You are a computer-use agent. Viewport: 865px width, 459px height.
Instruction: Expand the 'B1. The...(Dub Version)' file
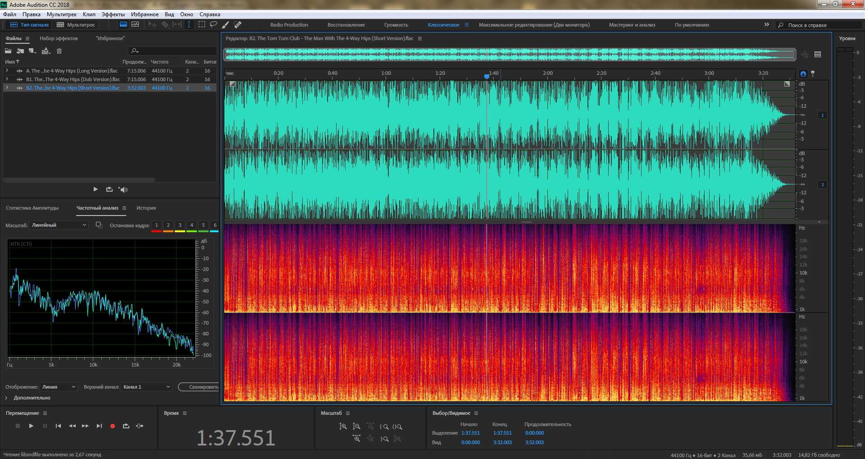[x=7, y=79]
